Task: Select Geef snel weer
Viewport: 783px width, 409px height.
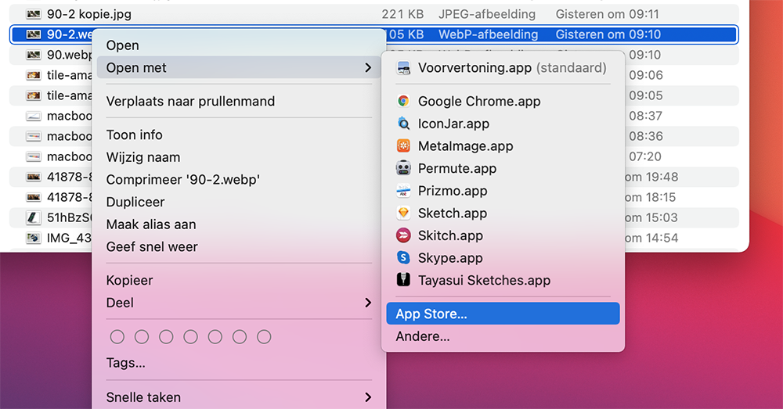Action: click(x=239, y=247)
